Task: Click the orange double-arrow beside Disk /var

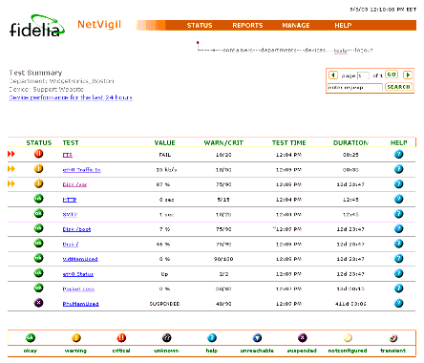Action: (11, 184)
